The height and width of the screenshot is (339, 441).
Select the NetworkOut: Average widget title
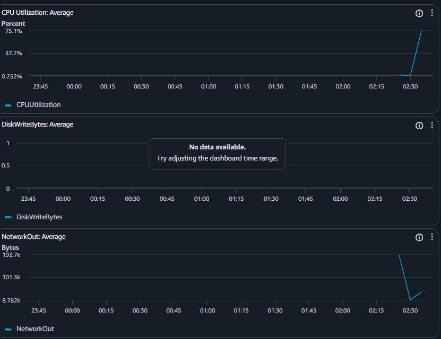click(33, 236)
